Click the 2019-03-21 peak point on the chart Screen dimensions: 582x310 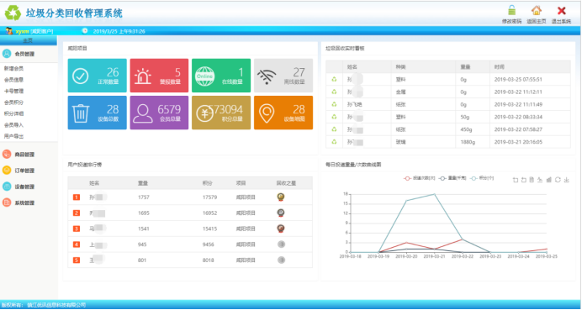pyautogui.click(x=434, y=194)
